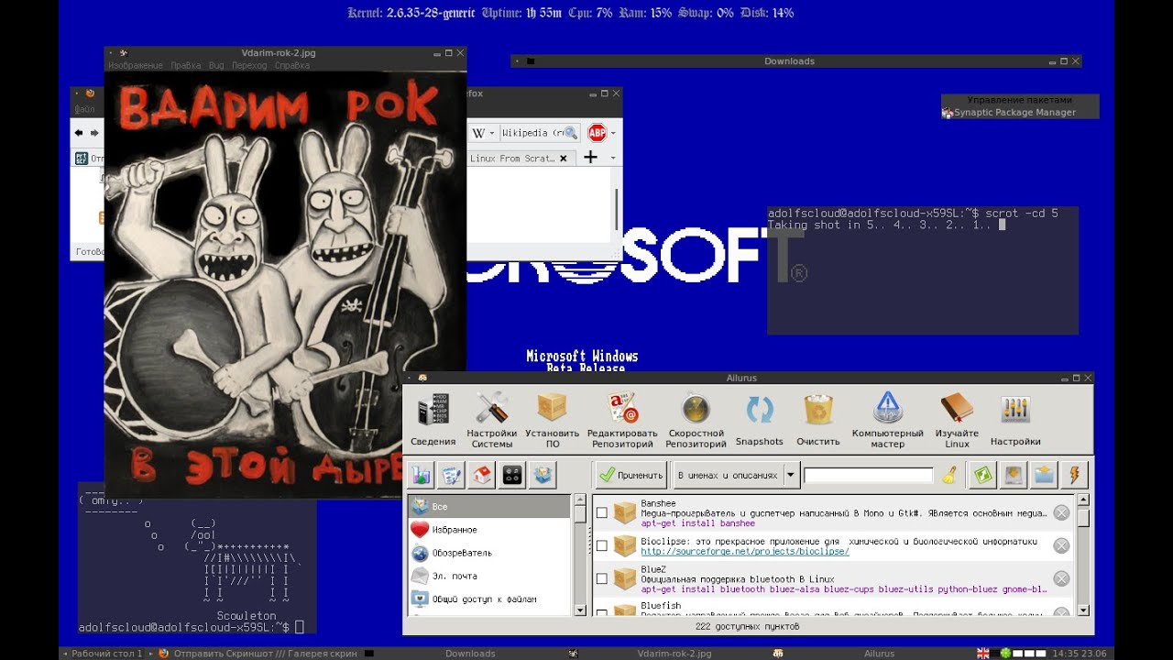
Task: Click the Применить apply button
Action: 630,475
